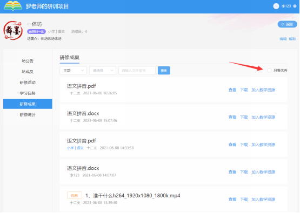
Task: Expand the menu arrow beside 李123
Action: pos(295,6)
